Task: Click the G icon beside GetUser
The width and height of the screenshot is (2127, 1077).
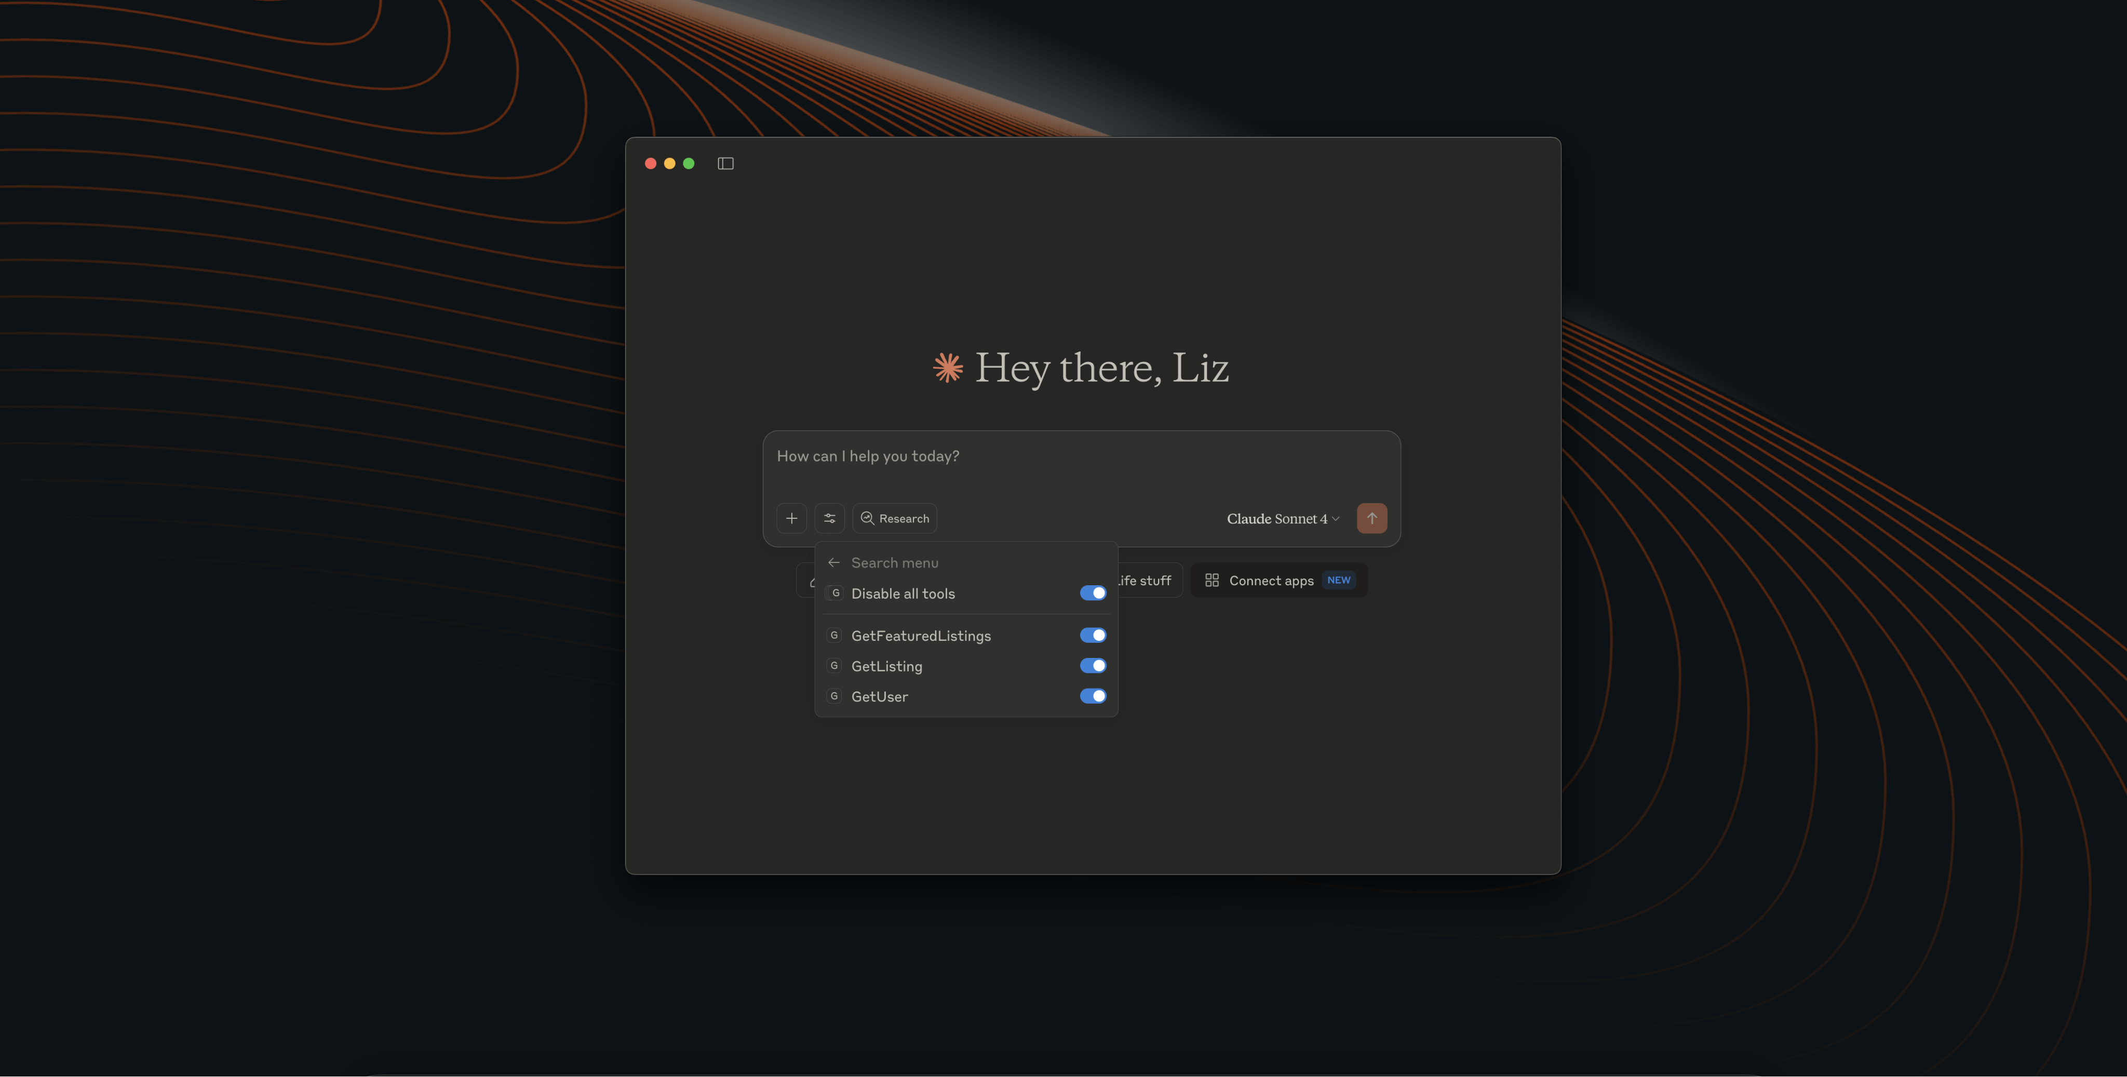Action: click(x=834, y=696)
